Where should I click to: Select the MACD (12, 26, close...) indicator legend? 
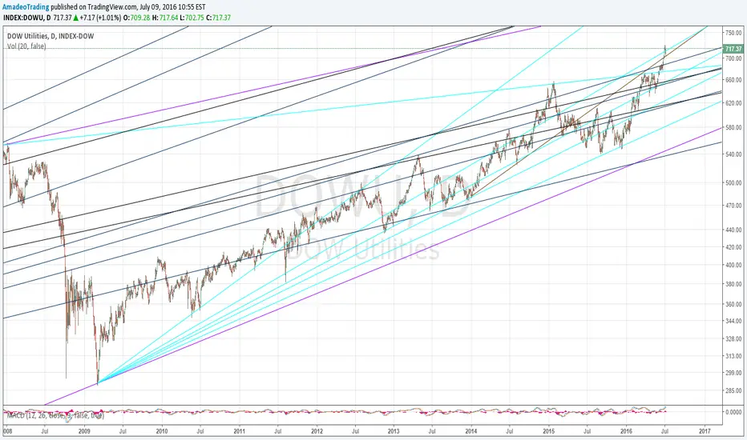click(55, 415)
